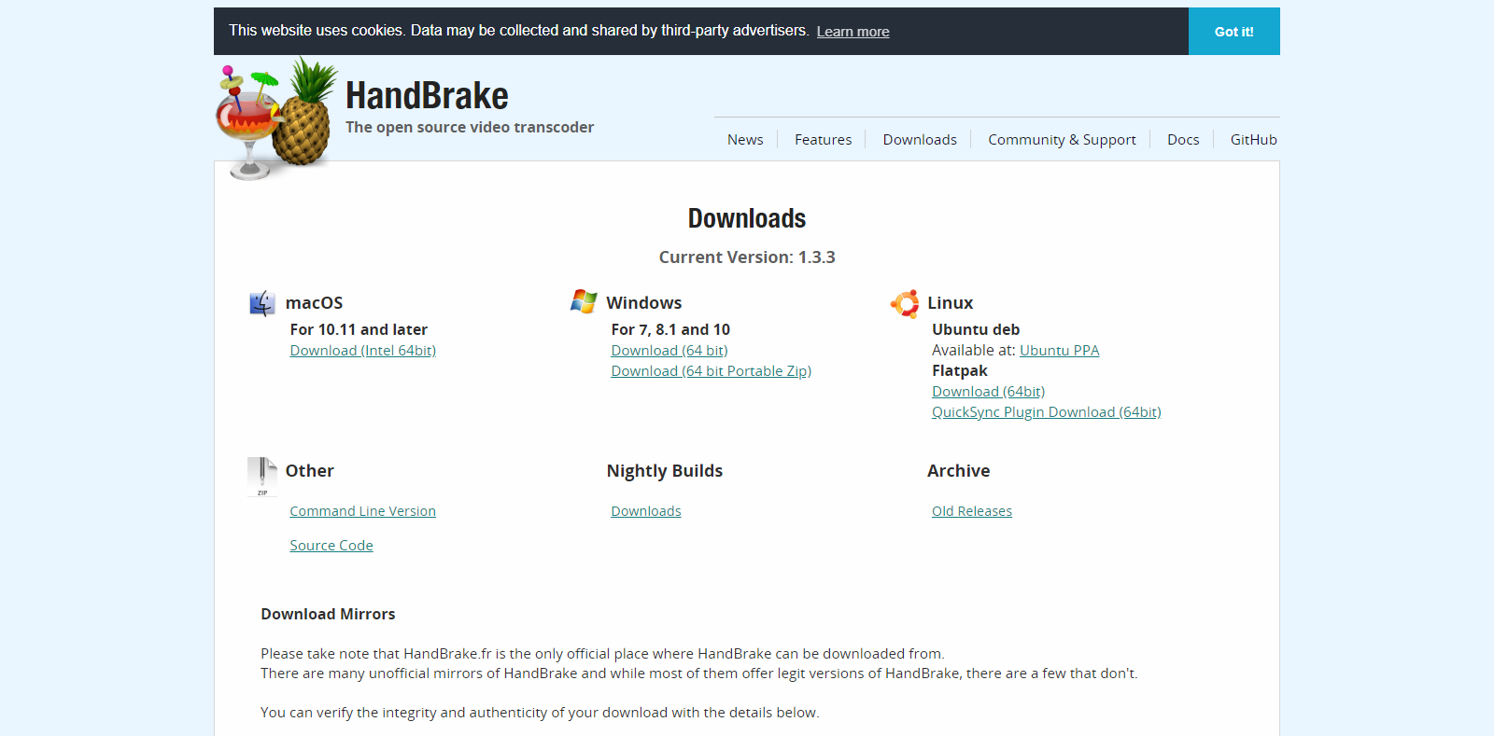
Task: Open the Docs navigation item
Action: tap(1183, 139)
